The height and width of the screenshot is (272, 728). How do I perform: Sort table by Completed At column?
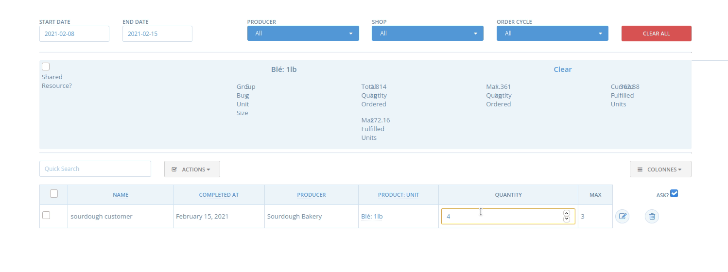click(x=219, y=195)
